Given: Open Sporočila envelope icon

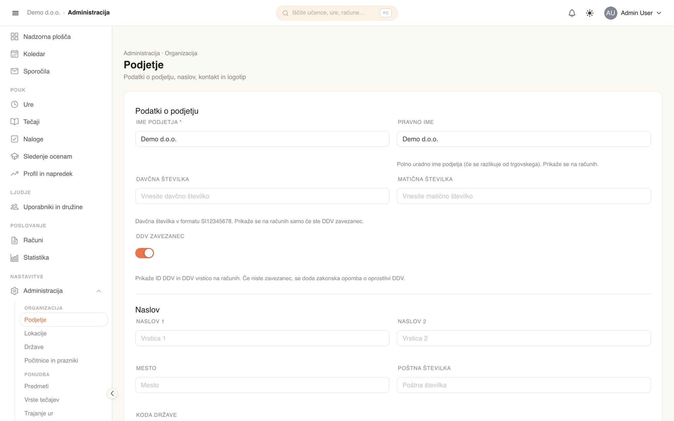Looking at the screenshot, I should [14, 71].
